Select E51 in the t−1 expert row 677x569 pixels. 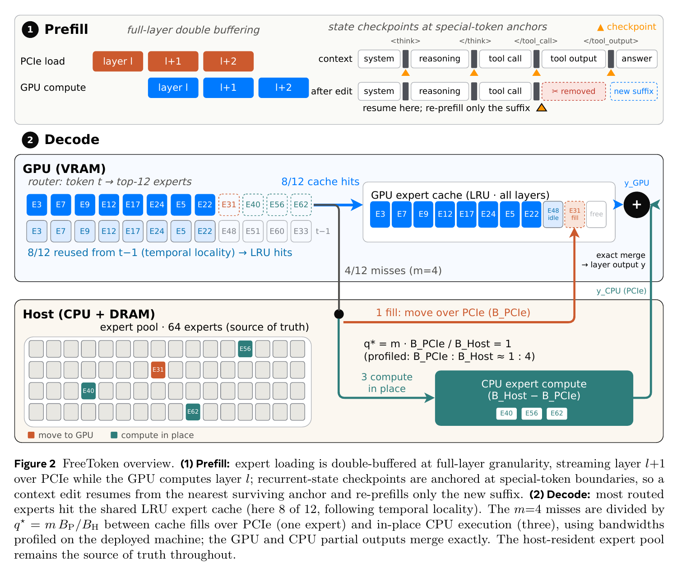[x=253, y=231]
